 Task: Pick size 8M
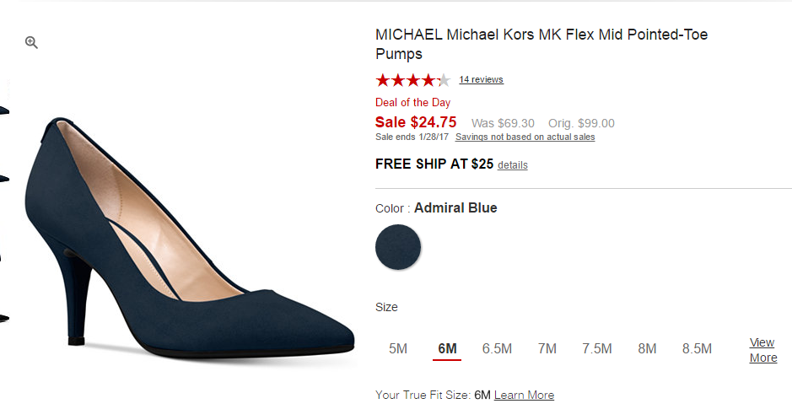(647, 349)
